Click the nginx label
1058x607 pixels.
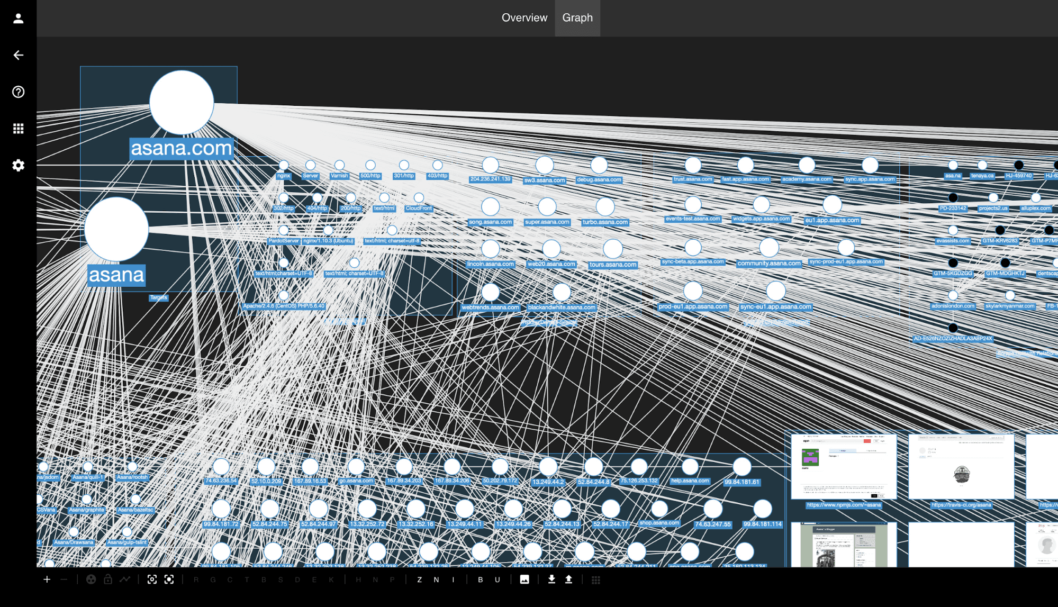284,176
